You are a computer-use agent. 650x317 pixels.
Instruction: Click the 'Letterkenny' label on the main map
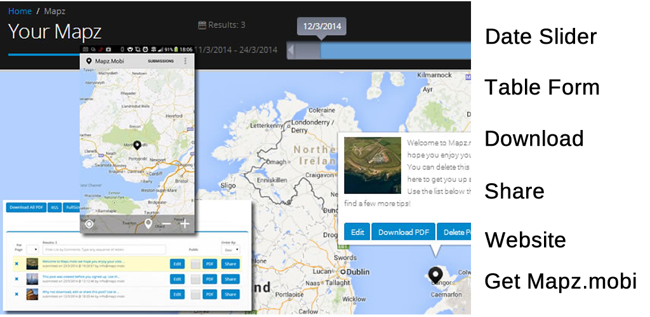click(x=267, y=126)
